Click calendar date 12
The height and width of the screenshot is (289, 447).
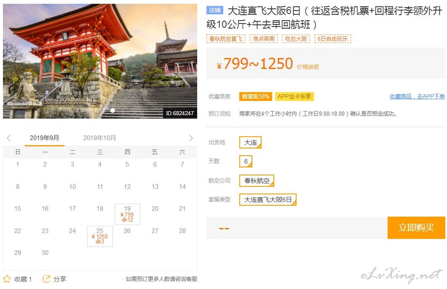[x=127, y=187]
